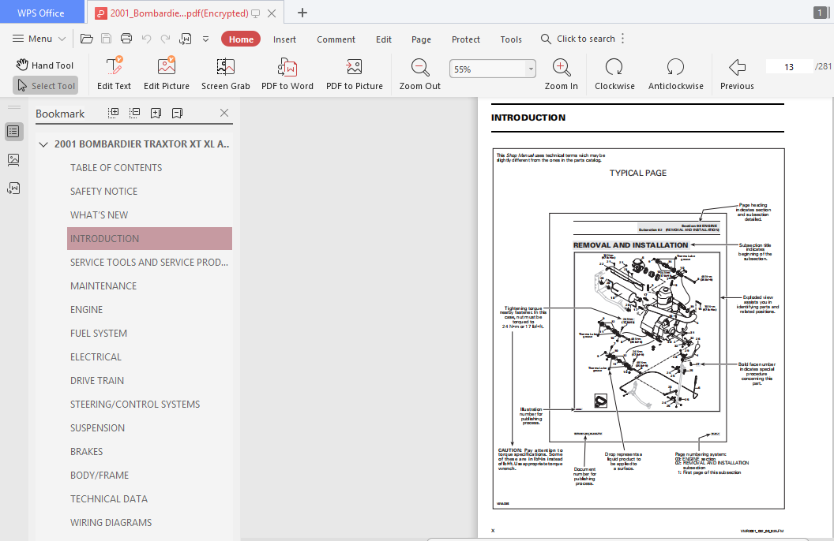Click the Zoom Out magnifier
Viewport: 834px width, 541px height.
point(419,74)
